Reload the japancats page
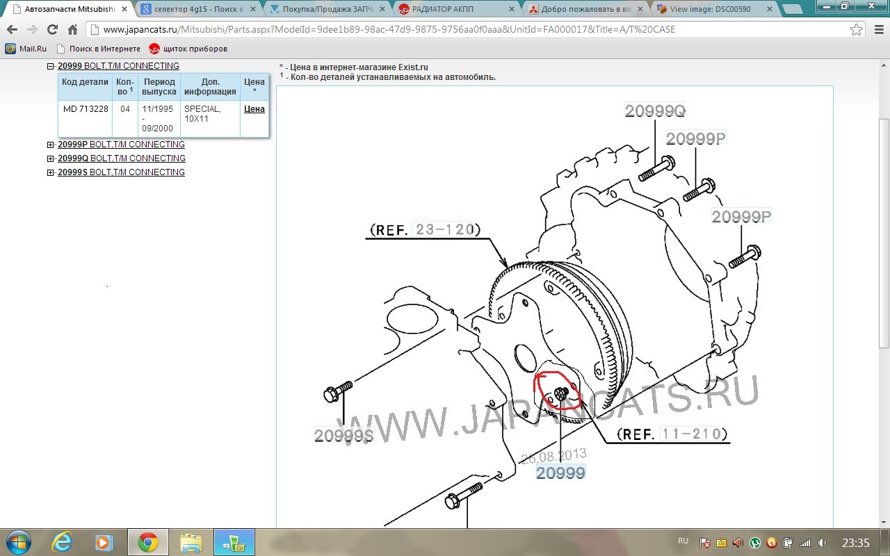890x556 pixels. (52, 30)
